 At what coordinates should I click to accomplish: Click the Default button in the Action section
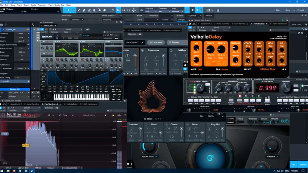pos(209,16)
